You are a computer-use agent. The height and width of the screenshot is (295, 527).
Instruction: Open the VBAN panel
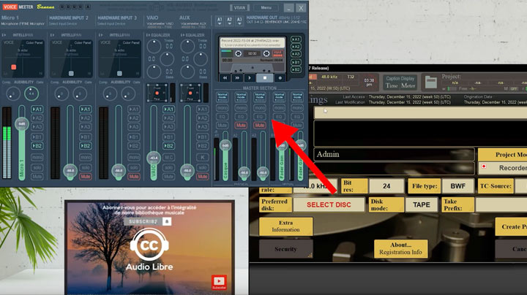(x=239, y=8)
